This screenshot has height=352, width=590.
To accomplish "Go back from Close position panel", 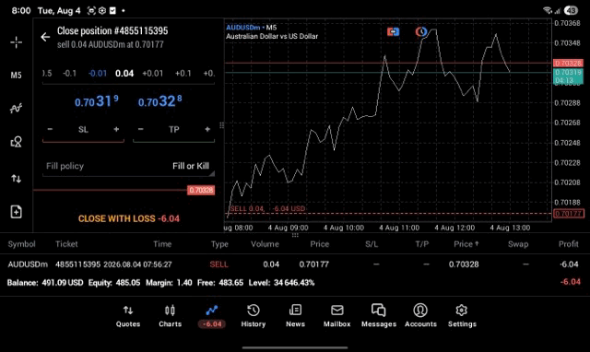I will tap(45, 37).
